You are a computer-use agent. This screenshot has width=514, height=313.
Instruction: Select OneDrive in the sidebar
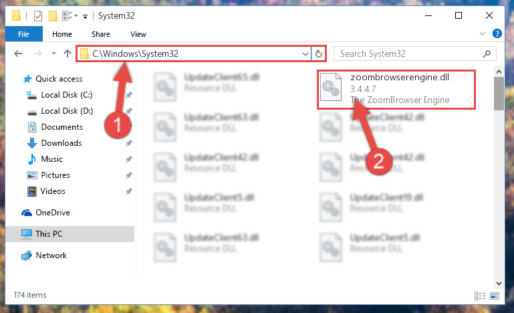pos(52,213)
